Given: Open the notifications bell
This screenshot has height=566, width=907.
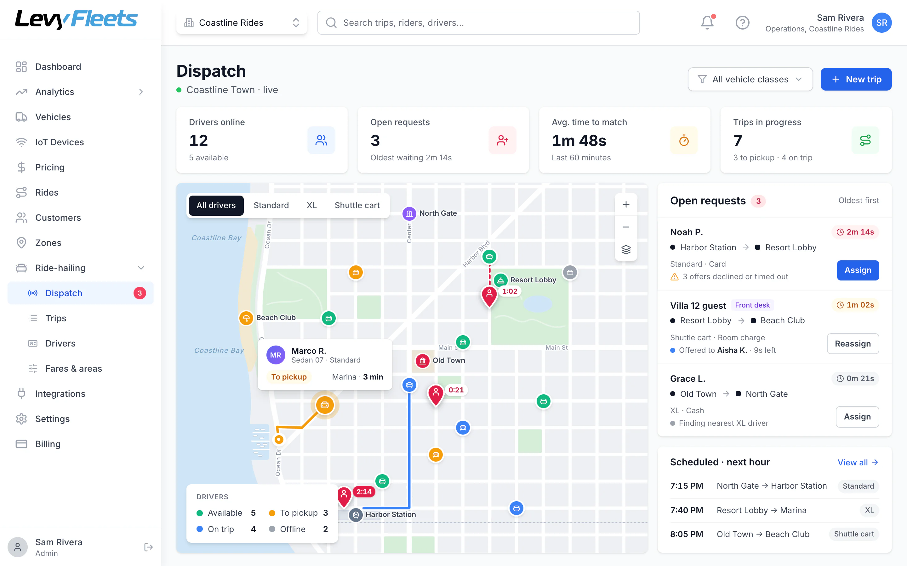Looking at the screenshot, I should [x=707, y=22].
